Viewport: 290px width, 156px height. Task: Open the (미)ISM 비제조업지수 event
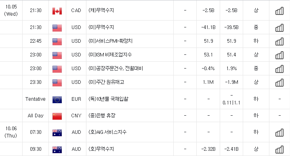click(x=110, y=55)
